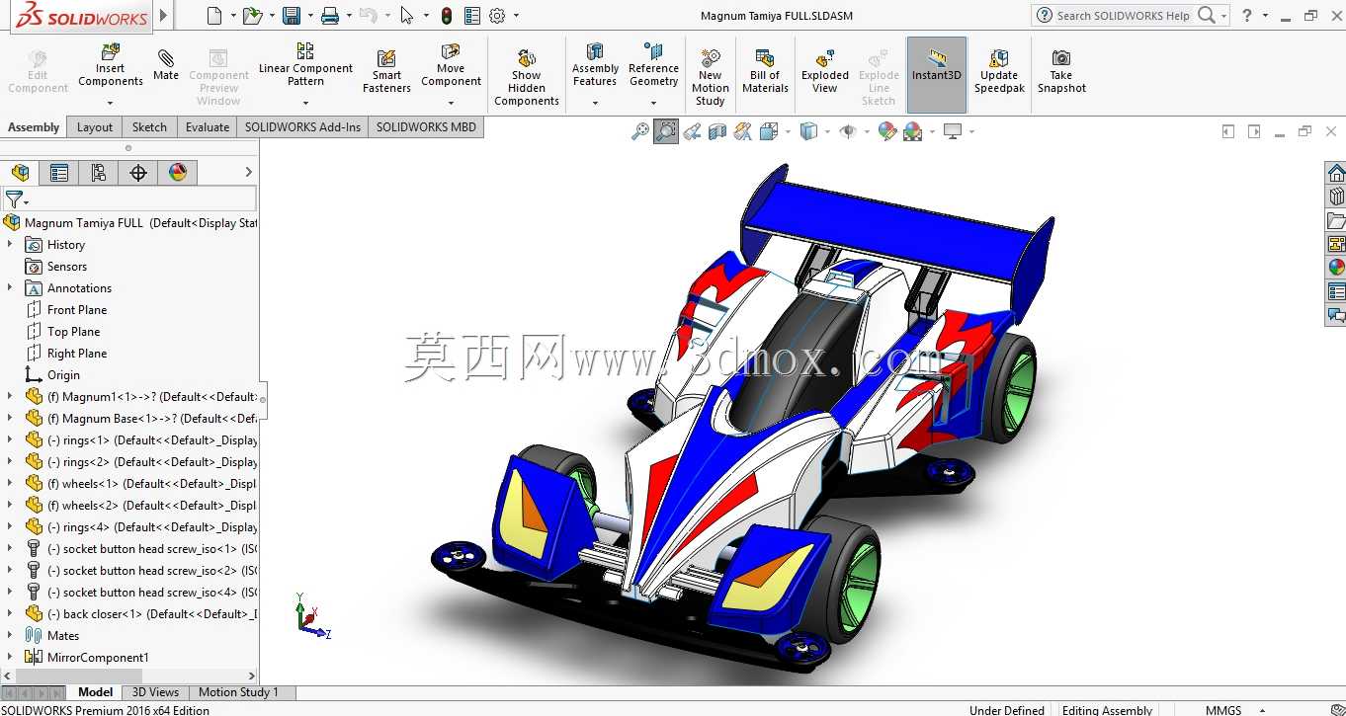Switch to the Sketch tab

(149, 127)
